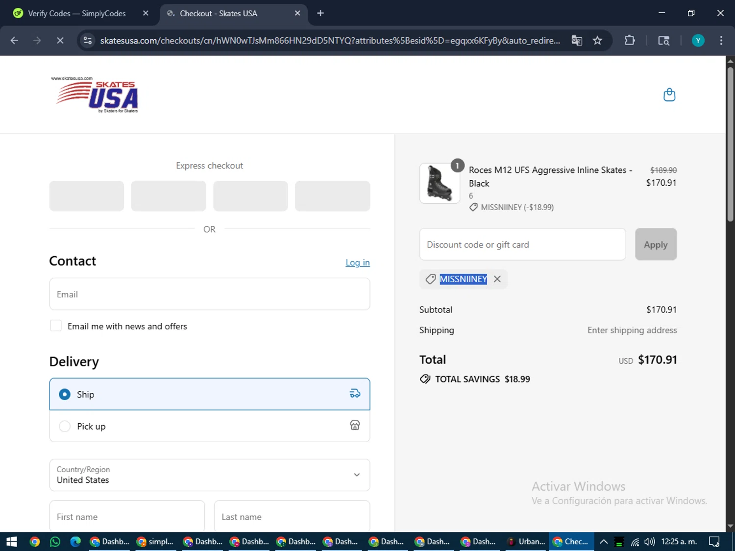Viewport: 735px width, 551px height.
Task: Close the Verify Codes SimplyCodes tab
Action: [x=146, y=13]
